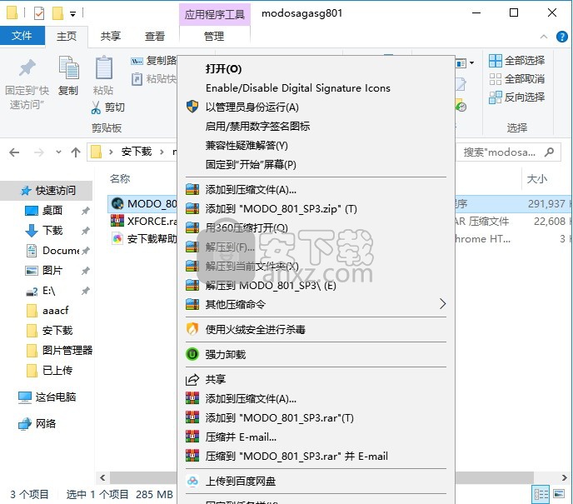The width and height of the screenshot is (573, 504).
Task: Choose Run as administrator (以管理员身份运行)
Action: [316, 107]
